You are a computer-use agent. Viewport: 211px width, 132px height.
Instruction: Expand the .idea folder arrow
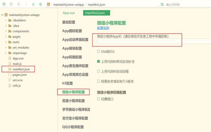tap(6, 25)
